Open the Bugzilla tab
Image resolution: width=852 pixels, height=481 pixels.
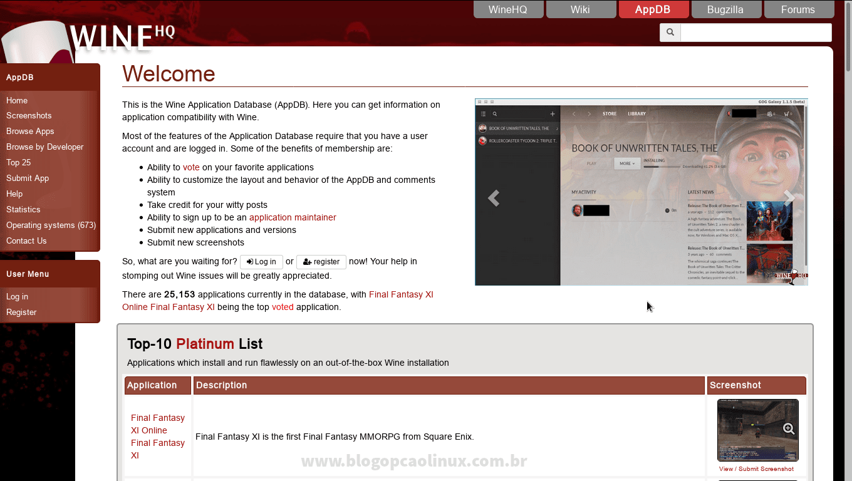tap(726, 9)
